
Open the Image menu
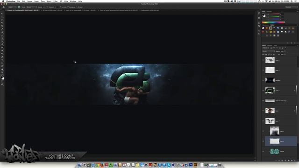pos(30,1)
